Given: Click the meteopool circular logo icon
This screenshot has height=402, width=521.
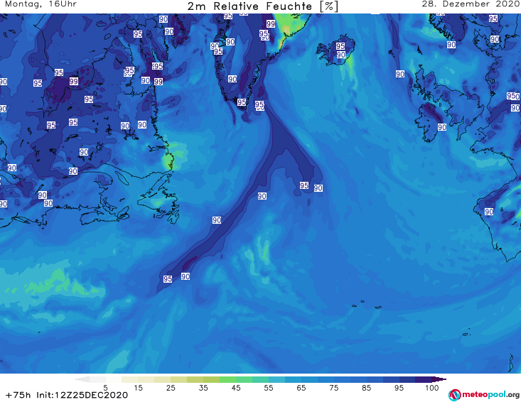Looking at the screenshot, I should coord(454,395).
